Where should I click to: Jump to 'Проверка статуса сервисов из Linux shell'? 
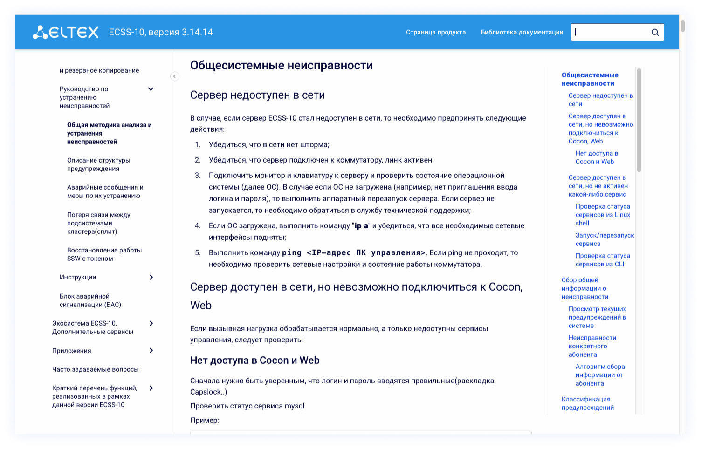tap(603, 215)
